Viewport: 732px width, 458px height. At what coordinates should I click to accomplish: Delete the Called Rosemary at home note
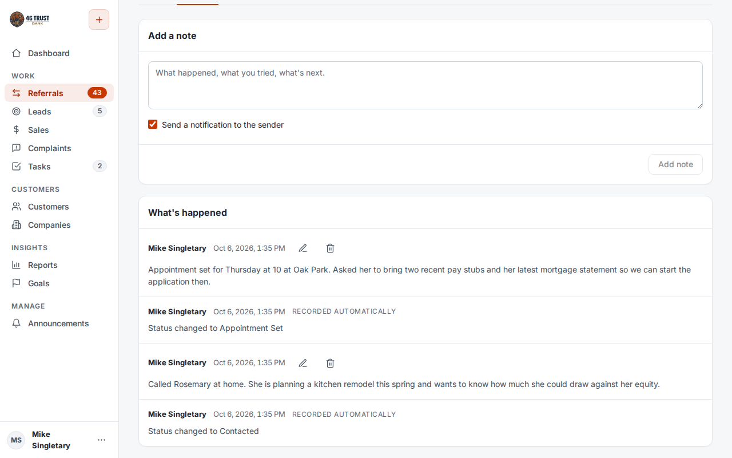click(x=330, y=363)
